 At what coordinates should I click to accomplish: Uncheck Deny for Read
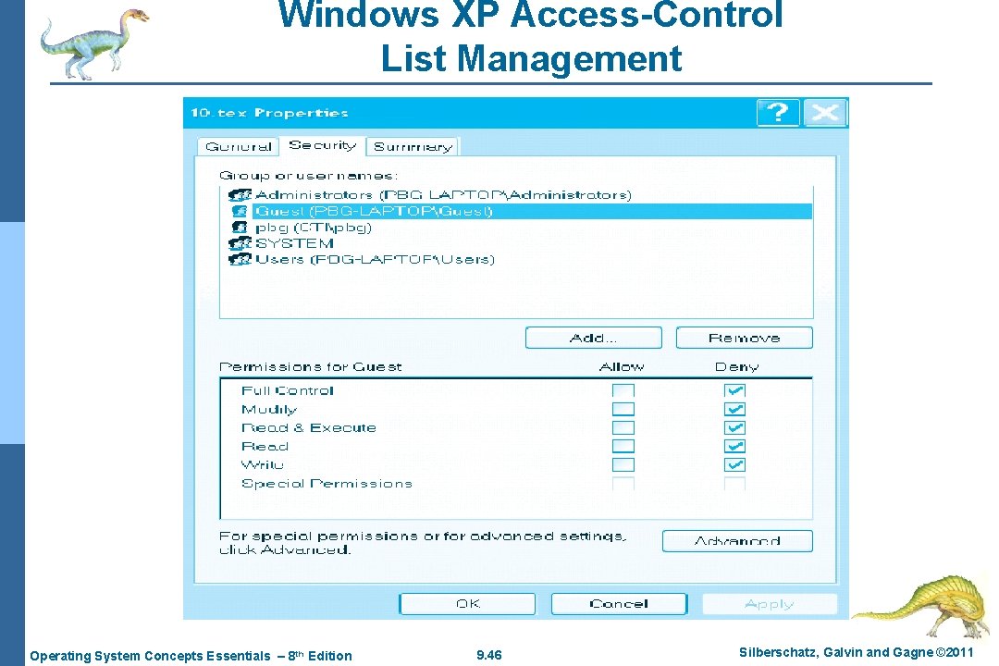click(x=734, y=446)
